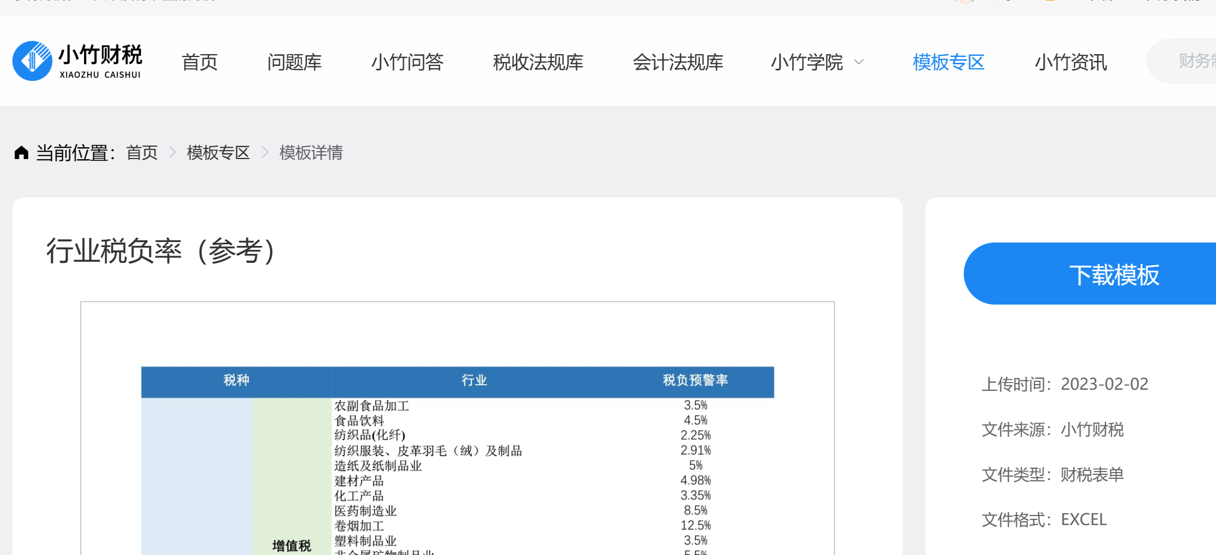Click the 模板专区 breadcrumb link

pos(218,153)
